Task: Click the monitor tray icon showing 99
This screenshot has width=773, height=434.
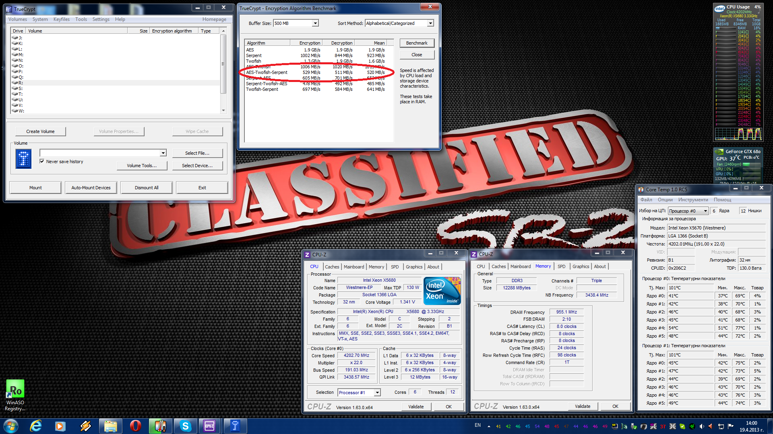Action: (x=614, y=426)
